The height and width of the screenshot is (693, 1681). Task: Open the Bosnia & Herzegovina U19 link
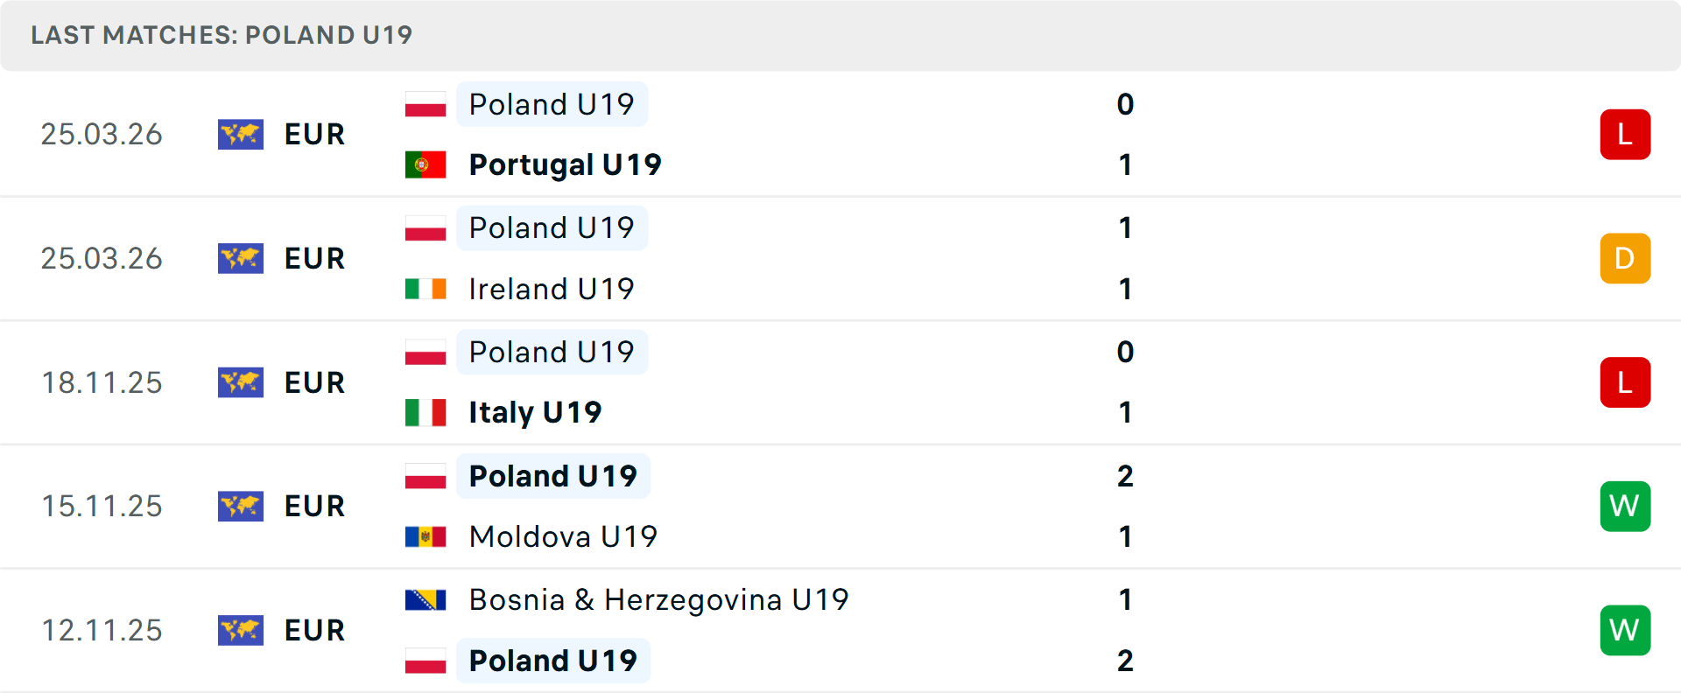pos(658,599)
